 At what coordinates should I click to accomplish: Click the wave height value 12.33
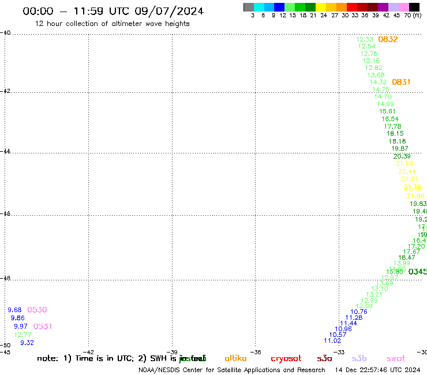[x=365, y=39]
